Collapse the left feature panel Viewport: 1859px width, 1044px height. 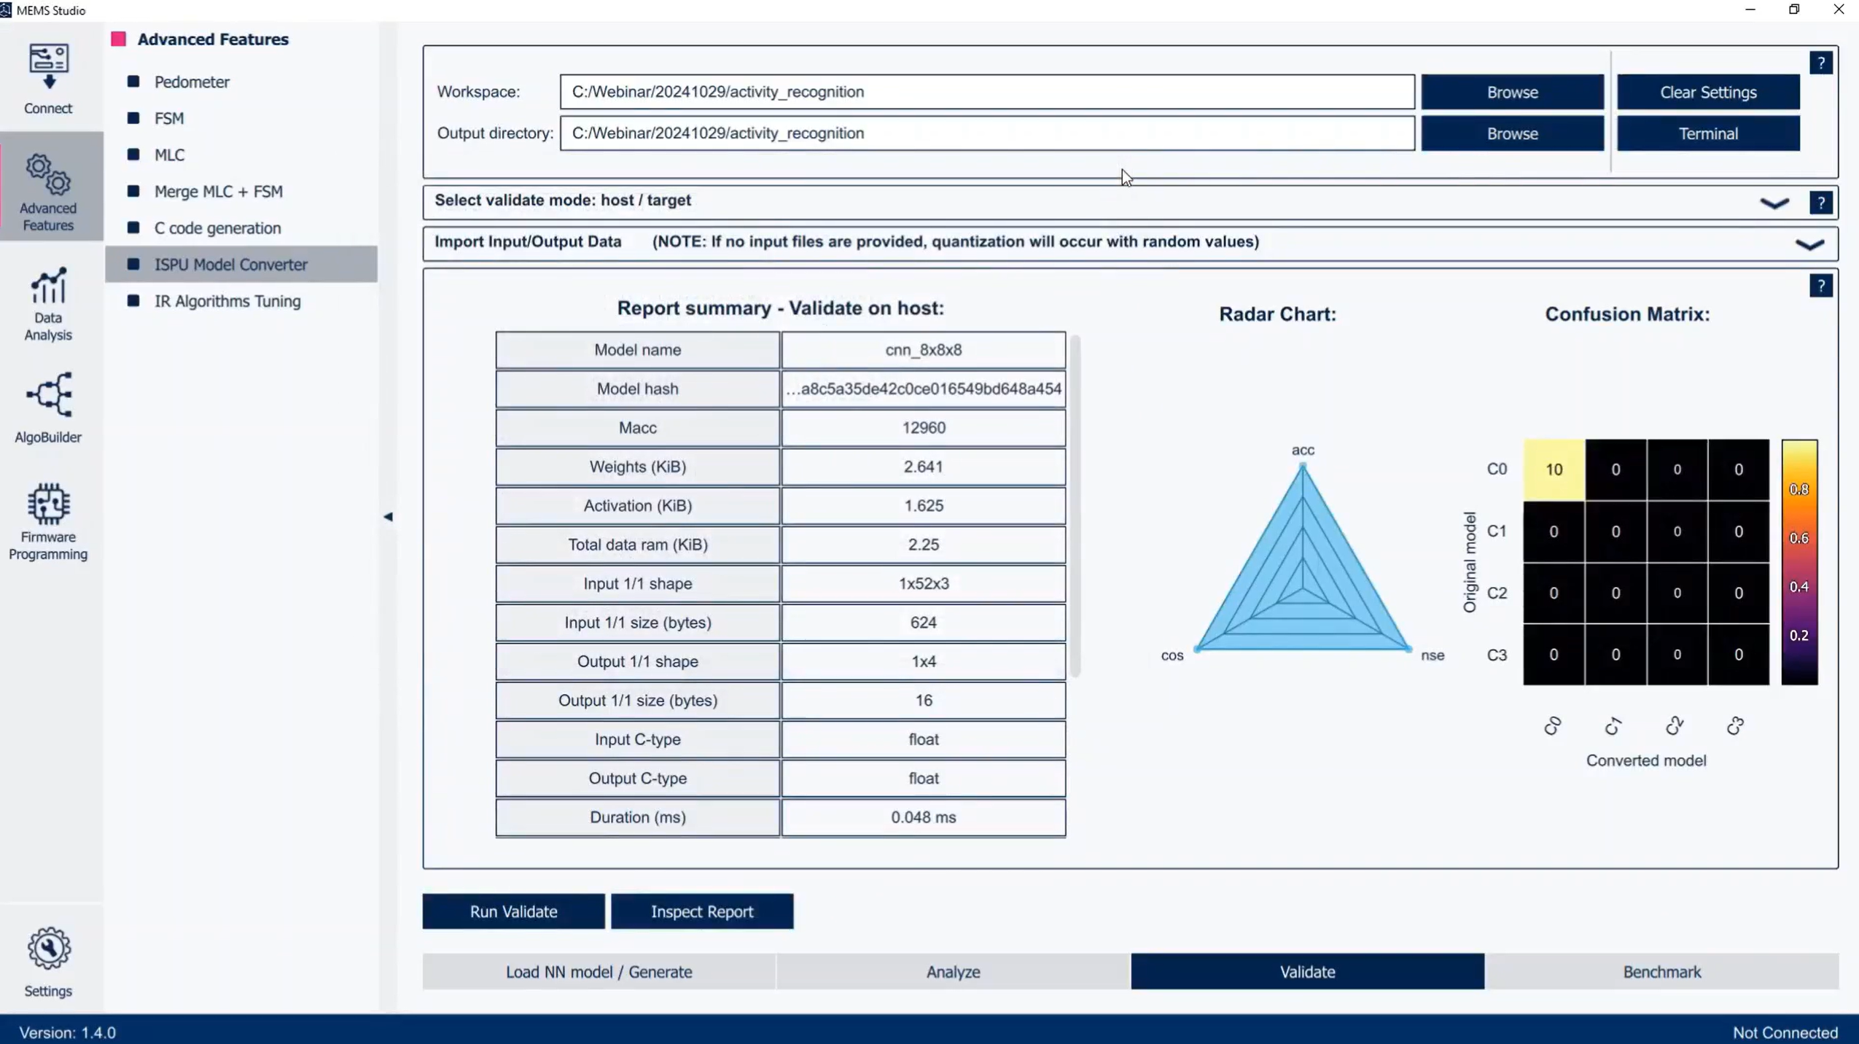coord(389,516)
